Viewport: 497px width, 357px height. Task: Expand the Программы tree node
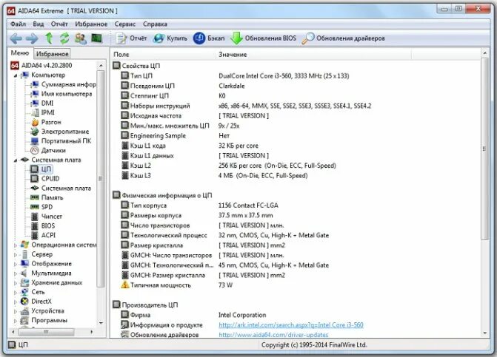16,321
